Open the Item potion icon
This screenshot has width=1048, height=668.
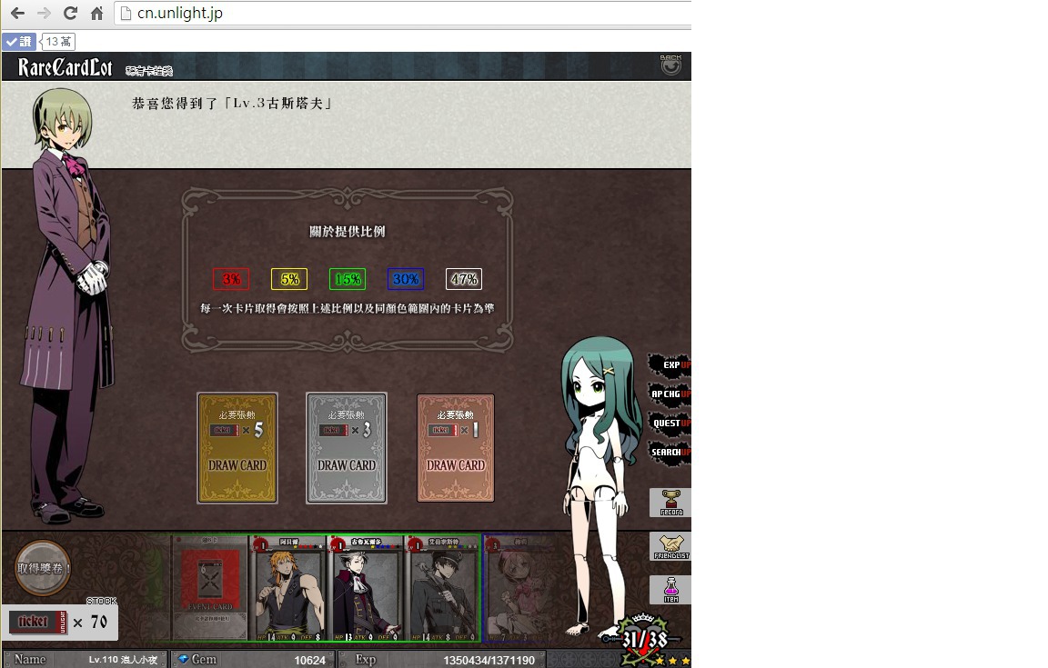(670, 590)
